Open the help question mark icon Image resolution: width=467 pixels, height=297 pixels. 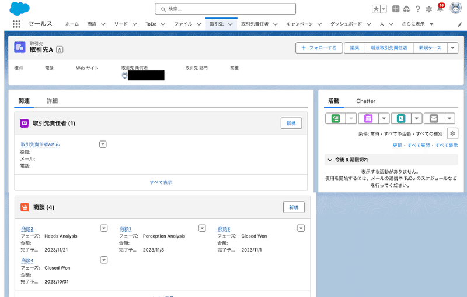point(417,9)
